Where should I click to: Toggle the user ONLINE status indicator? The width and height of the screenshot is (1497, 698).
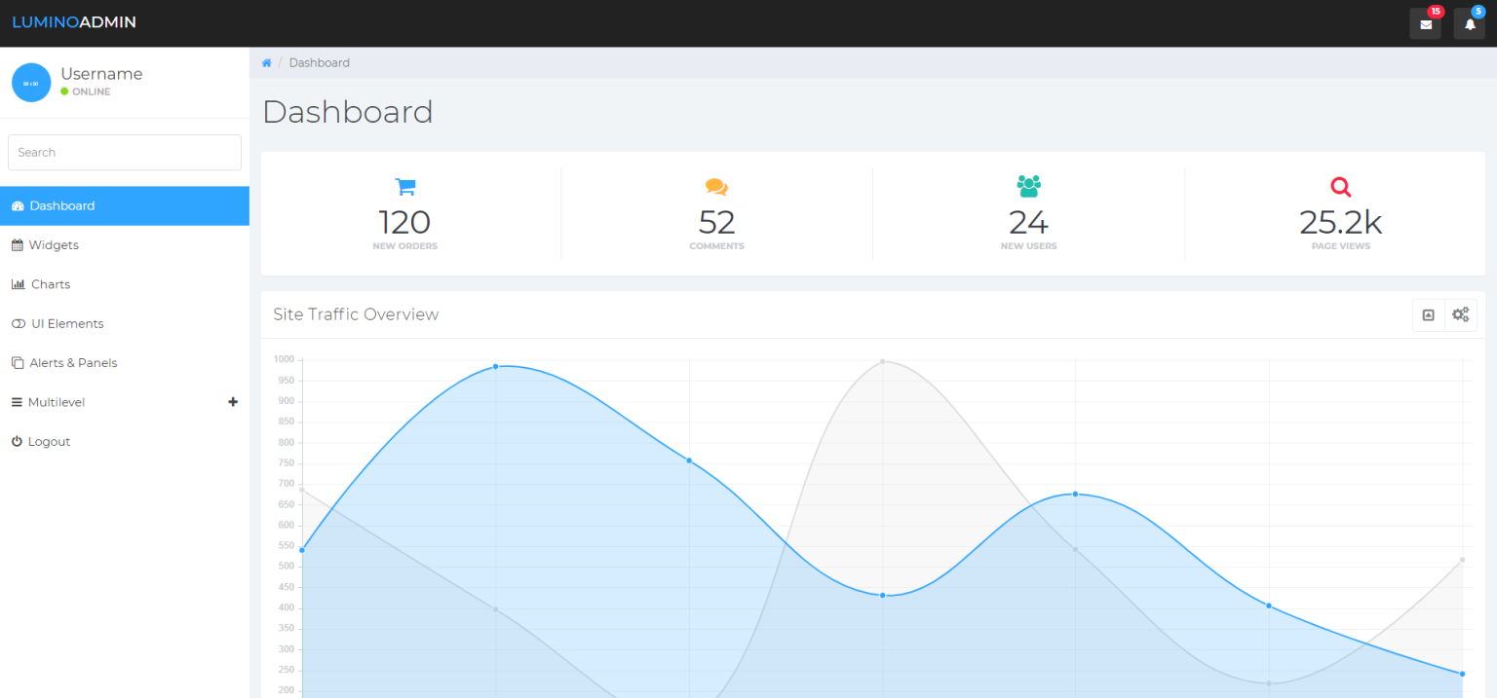click(64, 92)
